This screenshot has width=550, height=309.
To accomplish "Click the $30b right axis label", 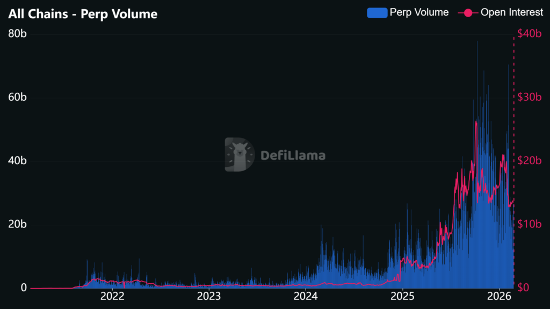I will pyautogui.click(x=529, y=97).
